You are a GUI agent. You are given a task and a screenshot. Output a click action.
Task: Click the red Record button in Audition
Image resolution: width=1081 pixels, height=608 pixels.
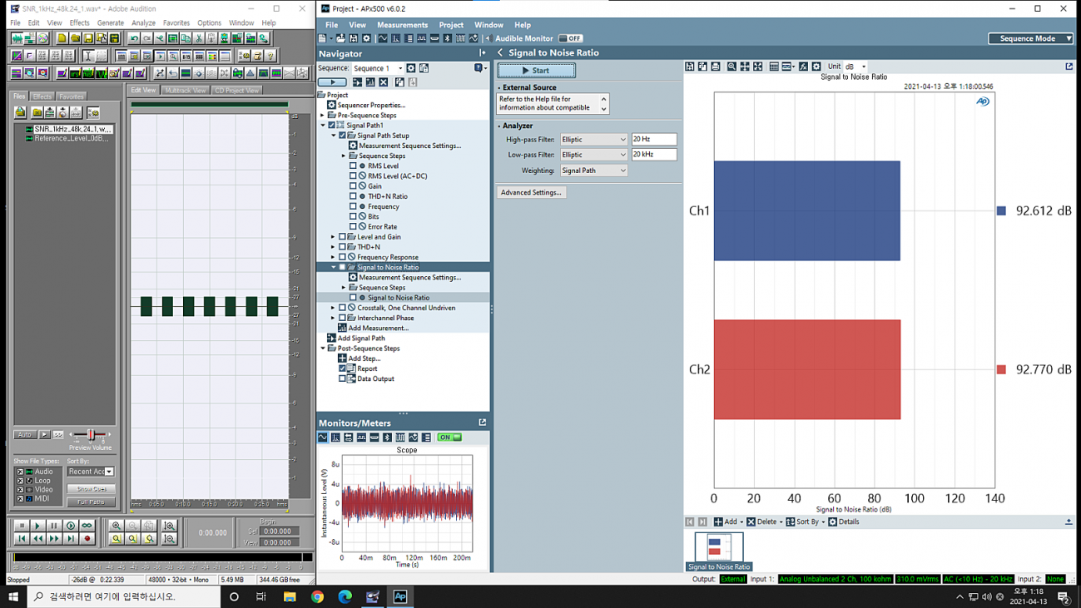pos(87,539)
